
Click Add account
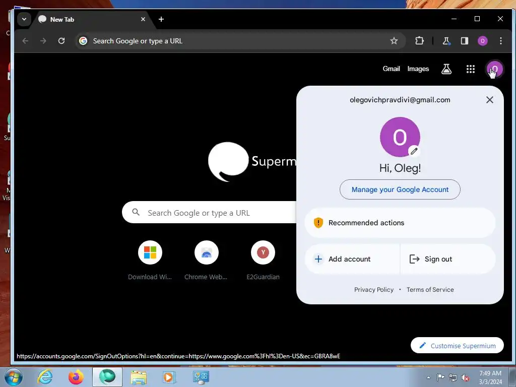pyautogui.click(x=352, y=259)
